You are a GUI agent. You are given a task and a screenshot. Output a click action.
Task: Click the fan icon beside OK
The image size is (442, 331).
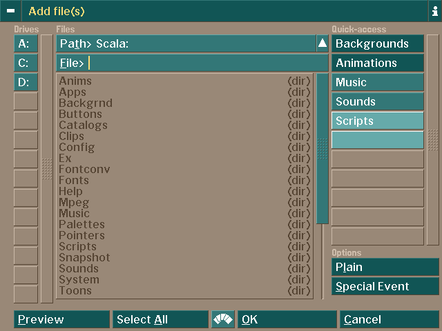[222, 319]
